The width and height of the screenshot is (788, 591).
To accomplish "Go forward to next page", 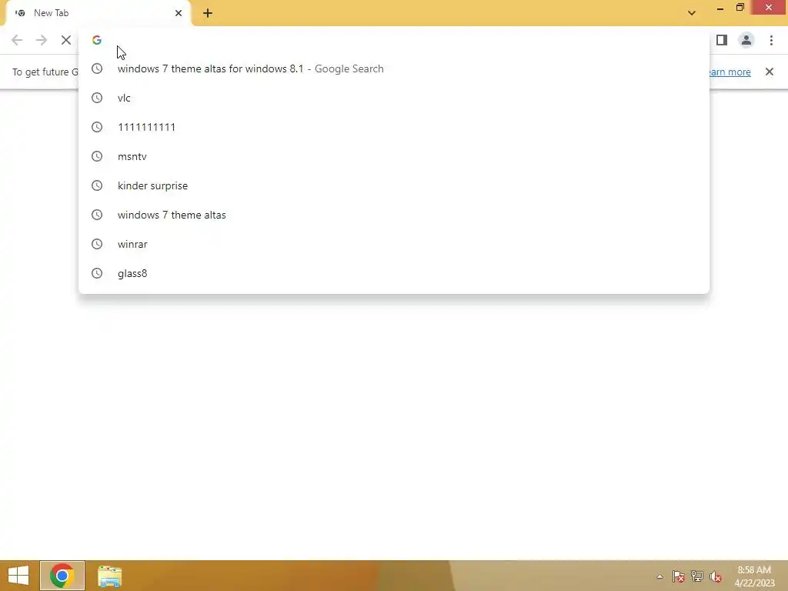I will click(42, 40).
